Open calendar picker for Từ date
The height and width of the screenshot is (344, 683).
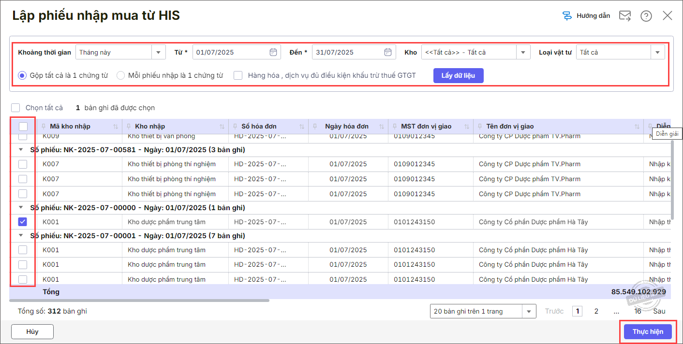click(273, 52)
